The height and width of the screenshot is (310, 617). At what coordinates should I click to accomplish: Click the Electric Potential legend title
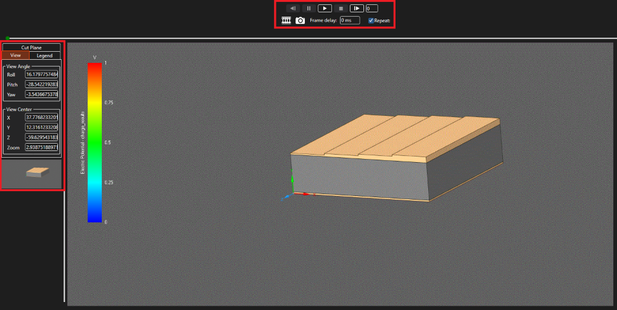[83, 142]
